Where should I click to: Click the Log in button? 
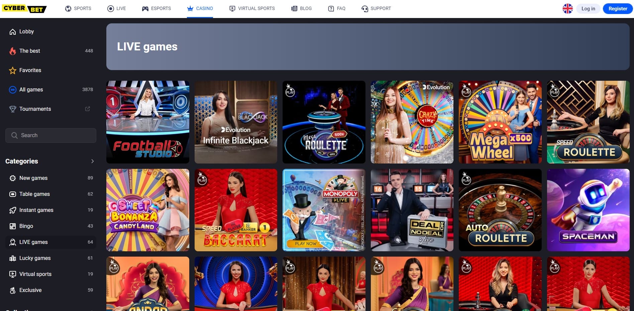(x=588, y=9)
